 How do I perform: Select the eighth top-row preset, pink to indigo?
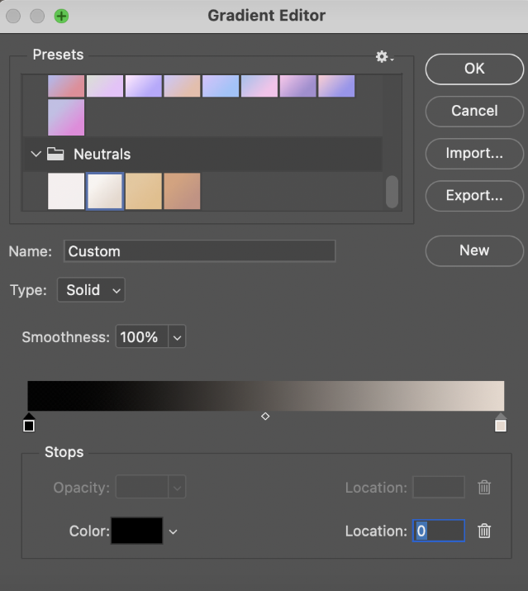pos(336,86)
